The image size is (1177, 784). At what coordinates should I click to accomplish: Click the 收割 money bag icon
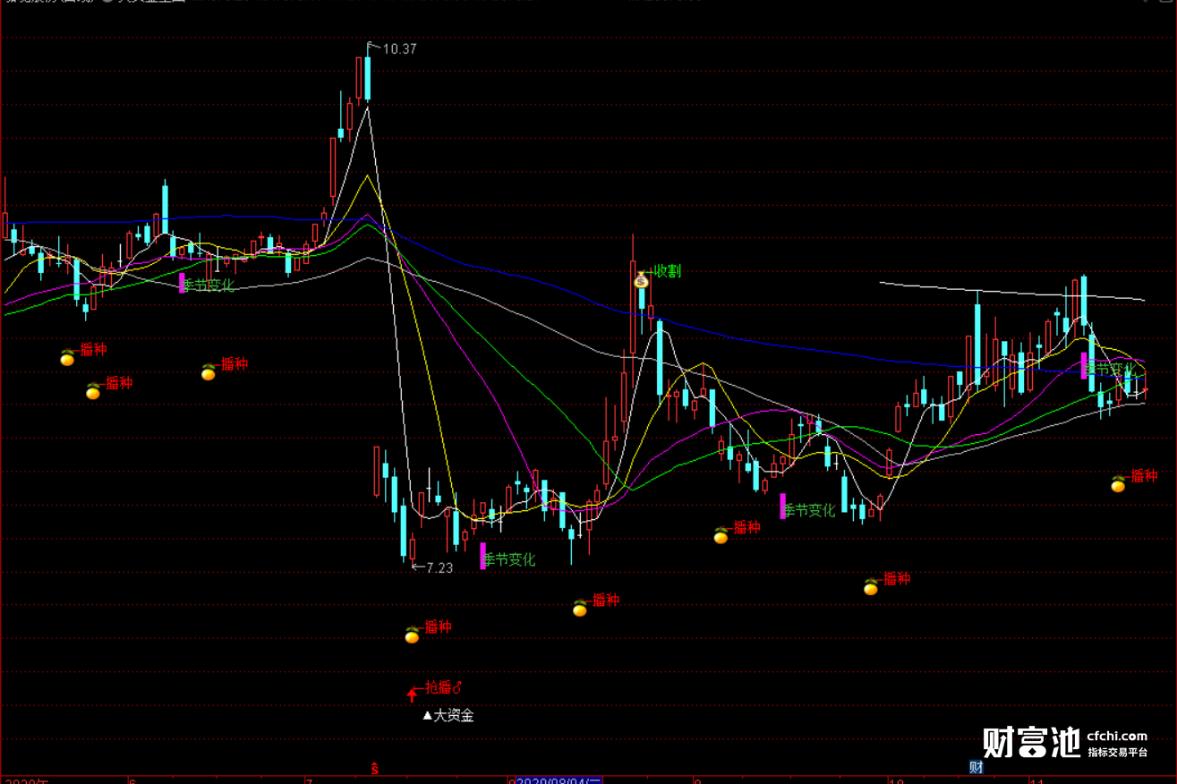point(641,280)
